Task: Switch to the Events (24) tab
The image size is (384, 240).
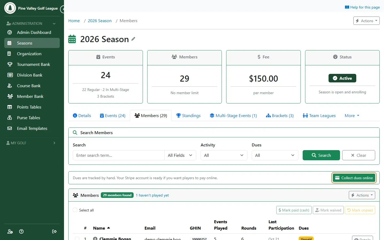Action: (113, 115)
